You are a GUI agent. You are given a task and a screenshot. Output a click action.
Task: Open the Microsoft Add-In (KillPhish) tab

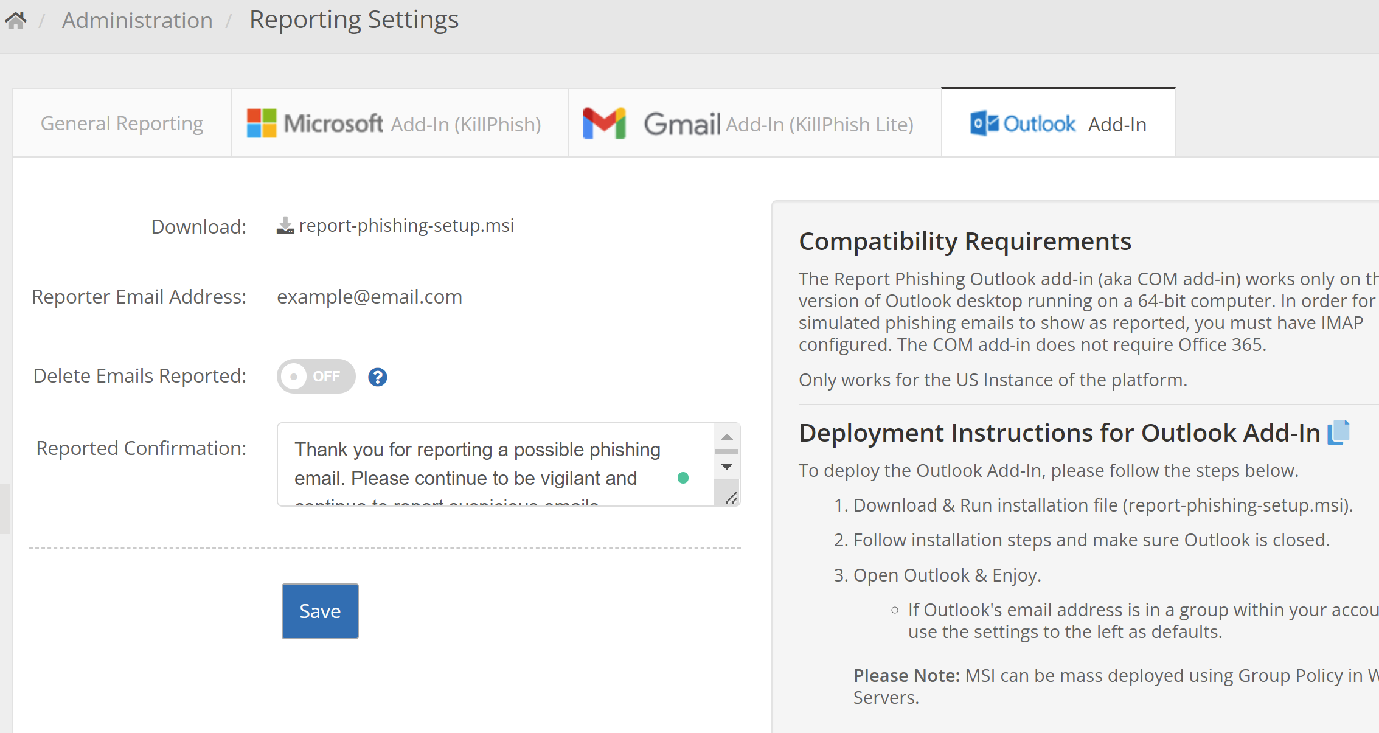pyautogui.click(x=400, y=123)
